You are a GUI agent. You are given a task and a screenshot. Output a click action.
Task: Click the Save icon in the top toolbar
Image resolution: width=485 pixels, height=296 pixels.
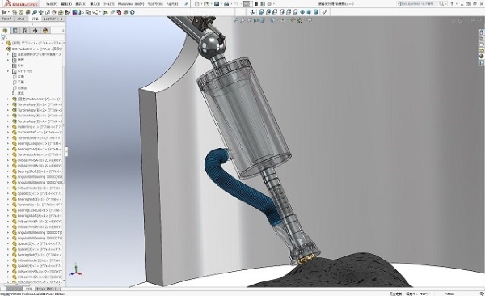(x=217, y=4)
